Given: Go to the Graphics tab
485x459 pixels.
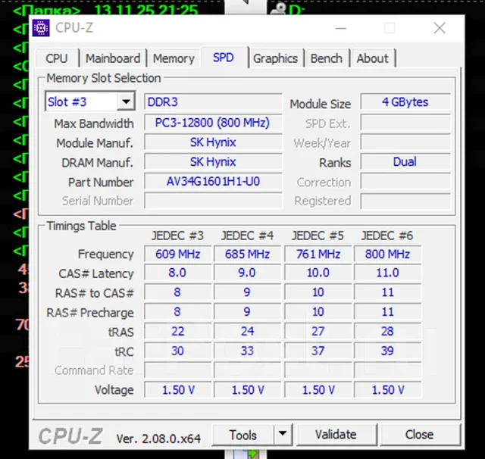Looking at the screenshot, I should tap(275, 58).
